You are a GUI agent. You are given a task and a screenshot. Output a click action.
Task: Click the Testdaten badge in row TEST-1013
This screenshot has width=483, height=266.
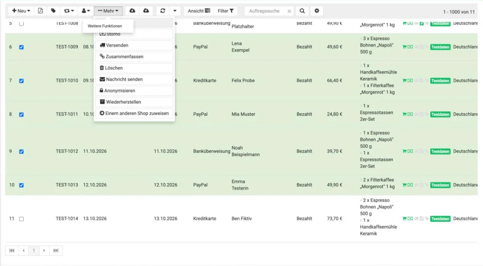pos(440,185)
